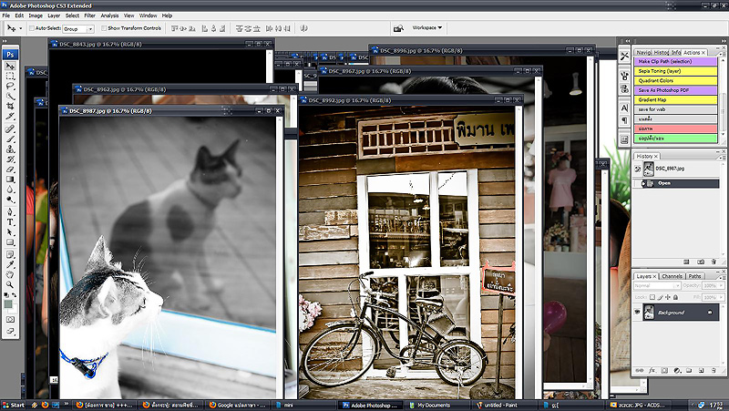The image size is (729, 411).
Task: Expand the toolbox double-arrow at top
Action: tap(5, 41)
